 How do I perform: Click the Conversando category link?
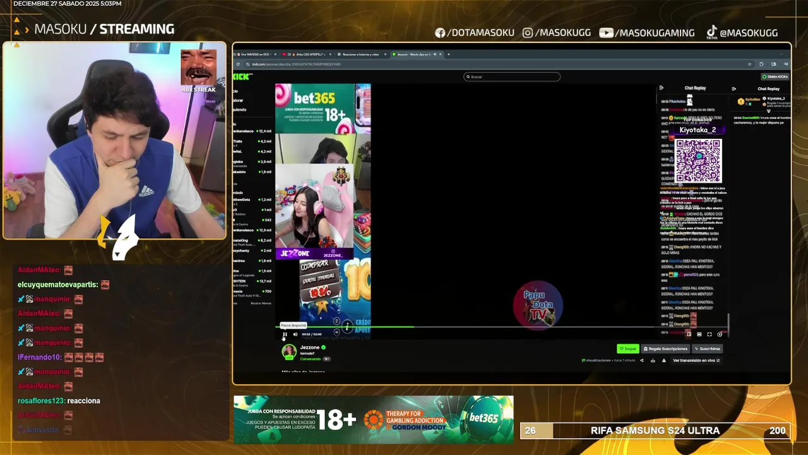311,359
